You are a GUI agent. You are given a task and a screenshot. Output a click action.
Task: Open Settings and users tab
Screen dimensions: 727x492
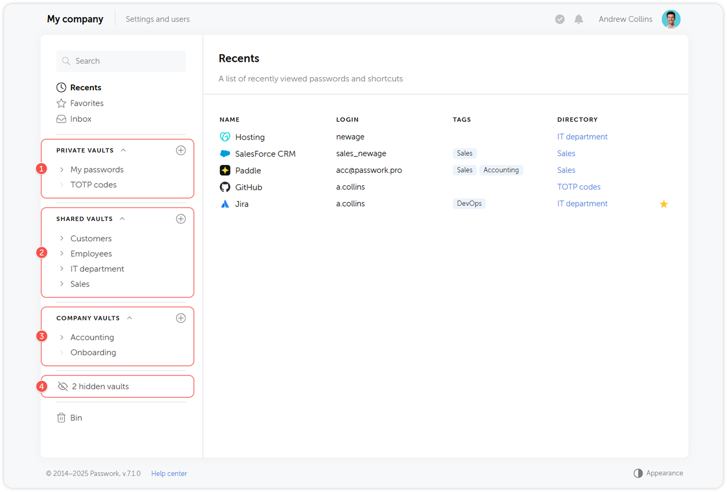(157, 19)
